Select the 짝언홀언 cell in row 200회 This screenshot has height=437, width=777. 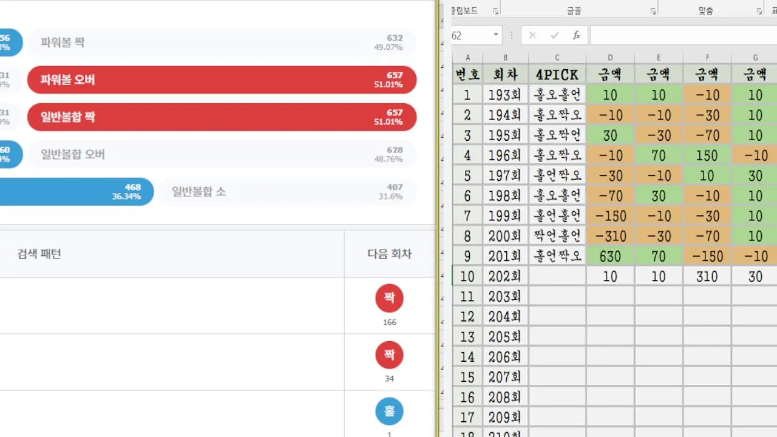coord(557,235)
